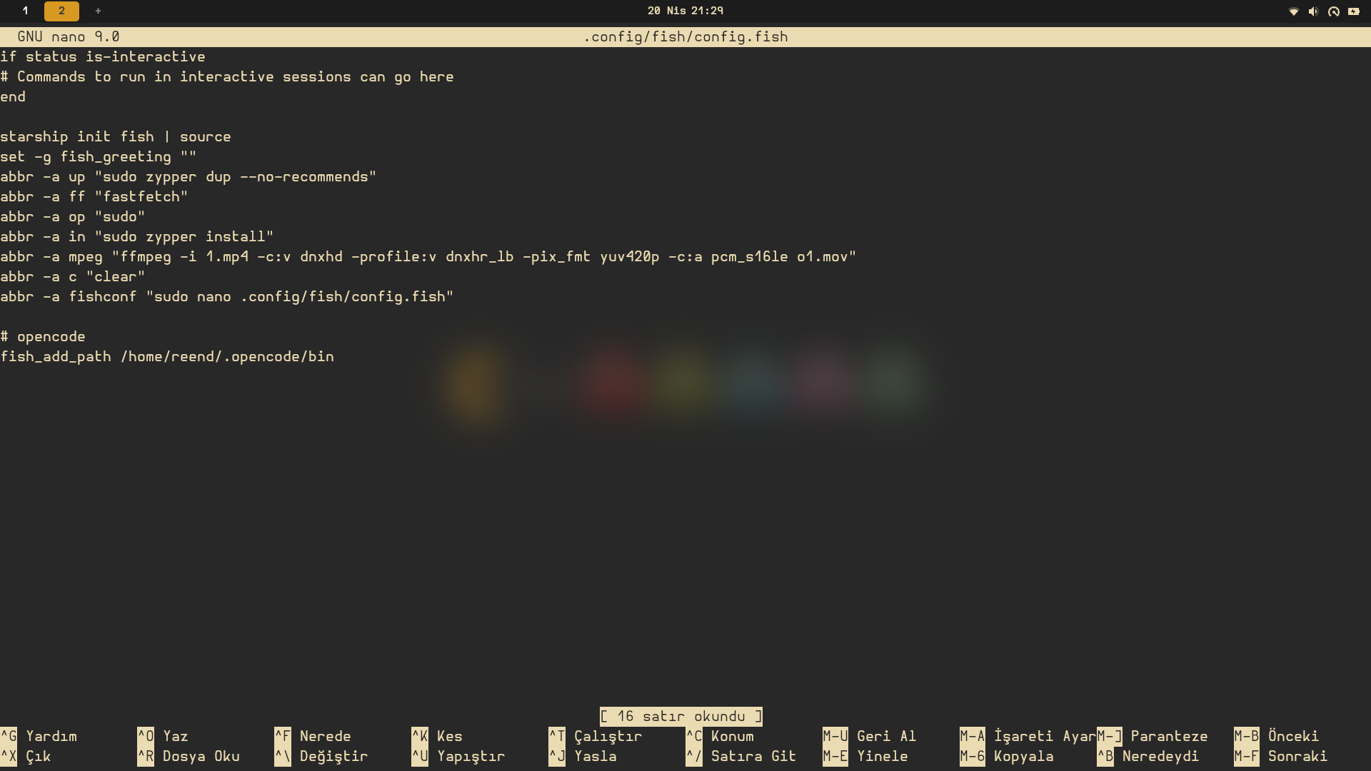Add new workspace with plus button
This screenshot has width=1371, height=771.
pos(98,11)
